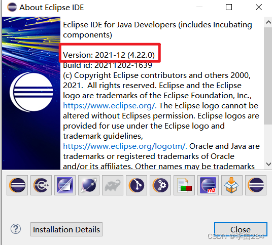Click the vertical scrollbar thumb
272x245 pixels.
click(x=268, y=75)
